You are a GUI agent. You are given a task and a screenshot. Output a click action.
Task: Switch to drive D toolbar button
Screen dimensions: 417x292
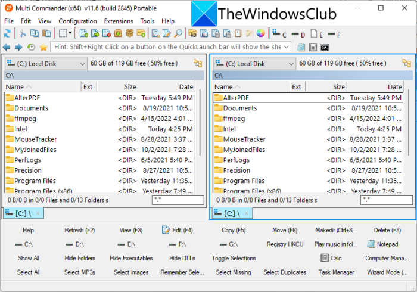tap(298, 35)
